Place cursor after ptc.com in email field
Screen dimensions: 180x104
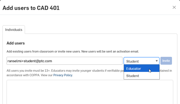[x=52, y=61]
